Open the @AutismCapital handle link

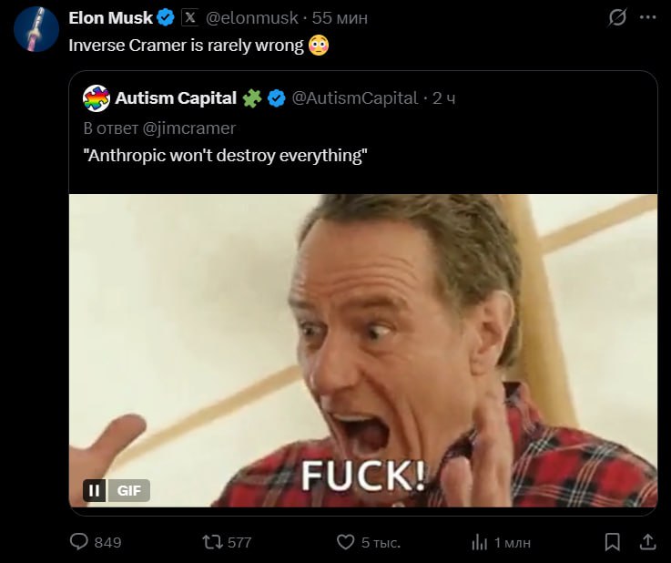point(354,97)
